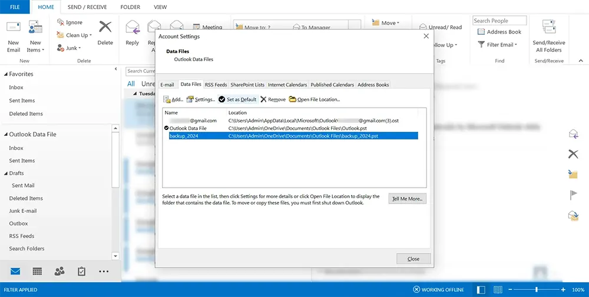Open the Published Calendars tab
Image resolution: width=589 pixels, height=297 pixels.
click(x=332, y=85)
